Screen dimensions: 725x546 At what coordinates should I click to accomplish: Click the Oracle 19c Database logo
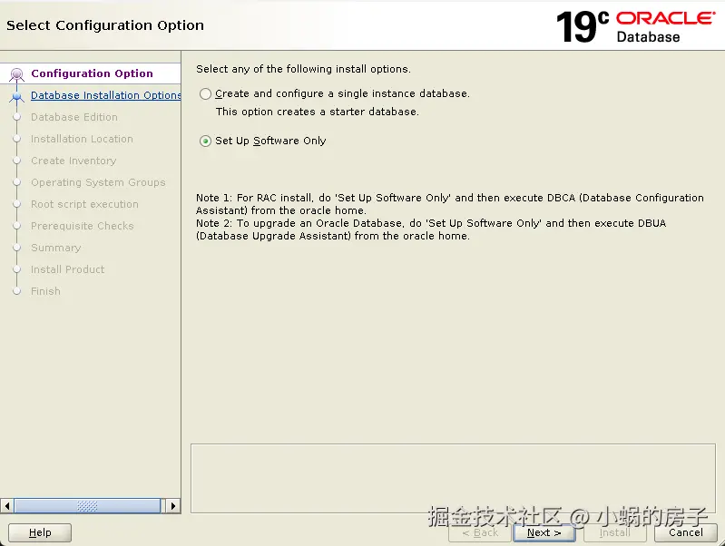(636, 27)
